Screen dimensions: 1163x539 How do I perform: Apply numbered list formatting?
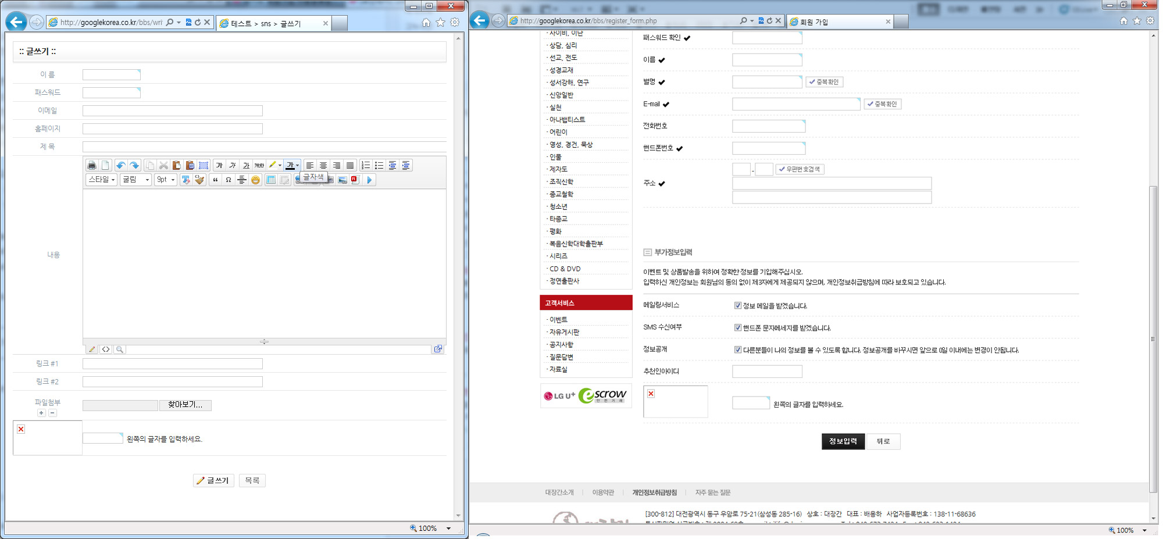point(365,166)
